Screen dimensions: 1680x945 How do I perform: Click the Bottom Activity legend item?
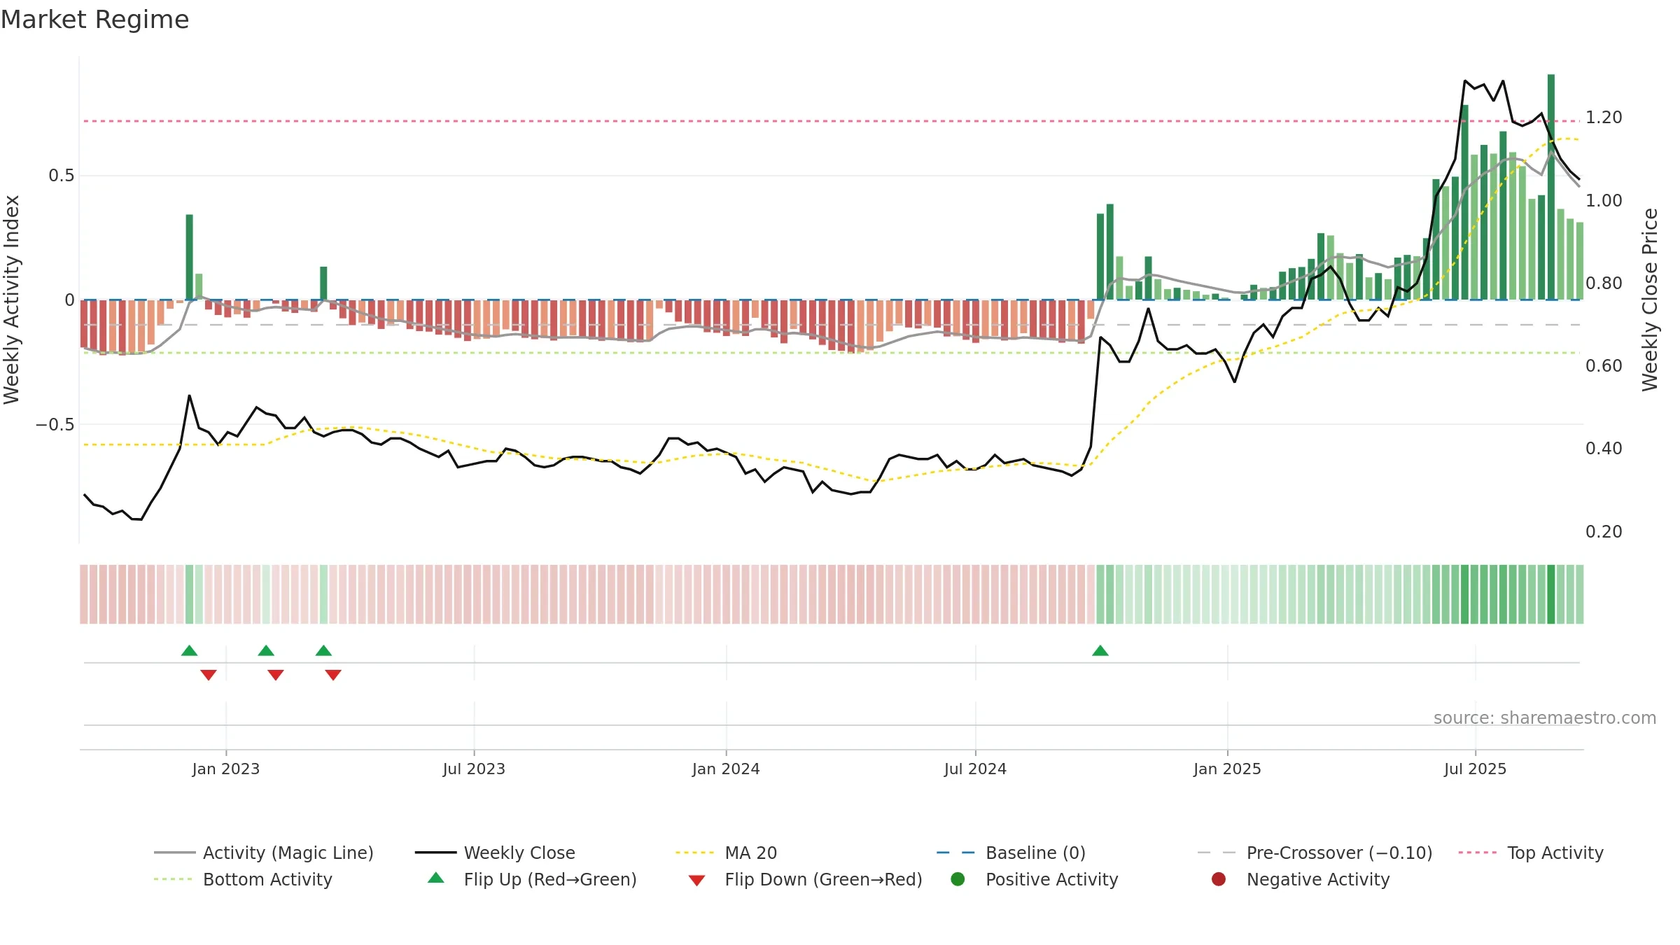(243, 879)
